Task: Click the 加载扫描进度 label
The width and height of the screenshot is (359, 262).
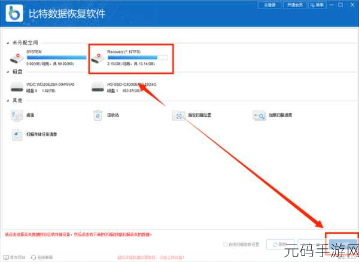Action: [280, 115]
